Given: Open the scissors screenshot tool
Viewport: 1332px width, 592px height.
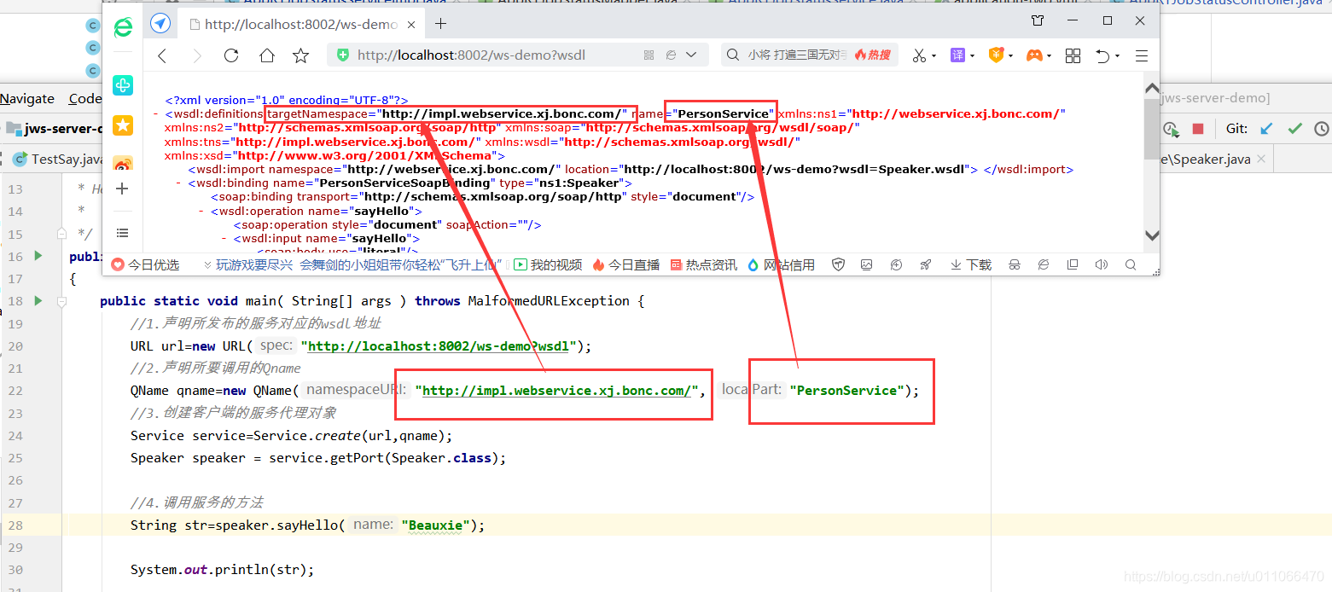Looking at the screenshot, I should pos(919,55).
